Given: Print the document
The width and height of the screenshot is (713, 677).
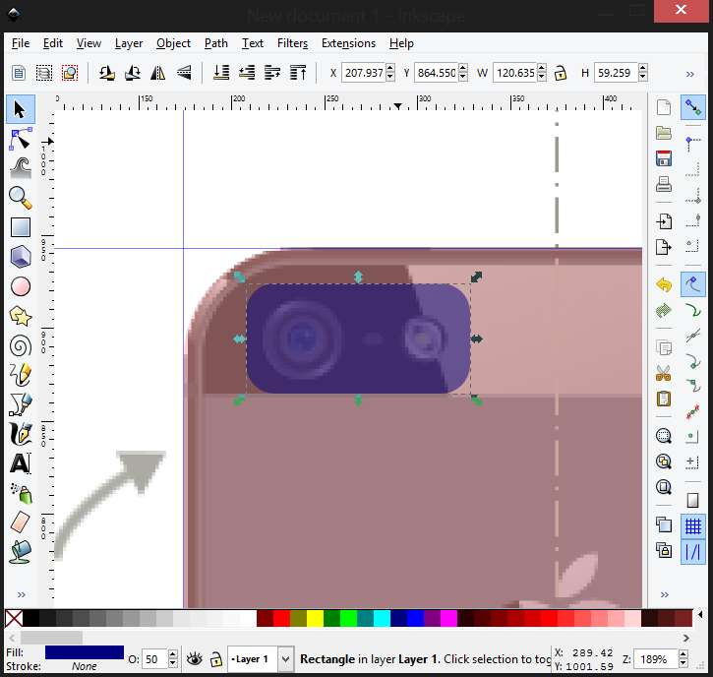Looking at the screenshot, I should 664,184.
